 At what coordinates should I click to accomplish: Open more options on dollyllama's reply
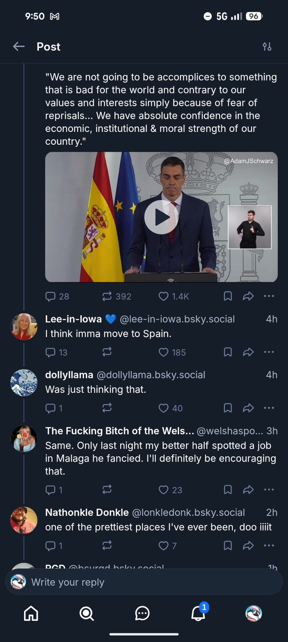point(269,408)
